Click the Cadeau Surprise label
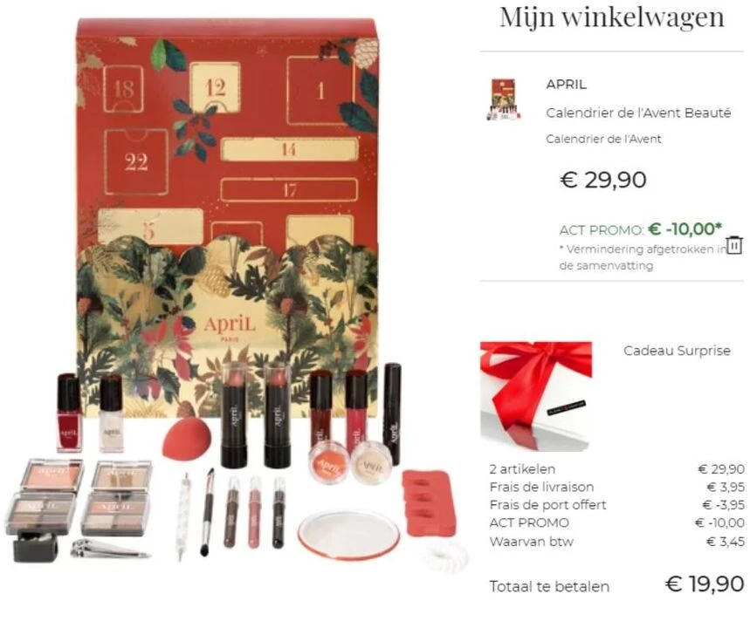This screenshot has width=750, height=628. click(677, 351)
